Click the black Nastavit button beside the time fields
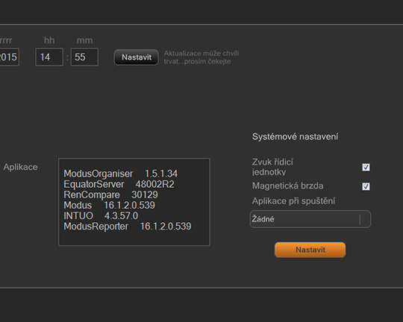This screenshot has width=403, height=322. coord(137,57)
